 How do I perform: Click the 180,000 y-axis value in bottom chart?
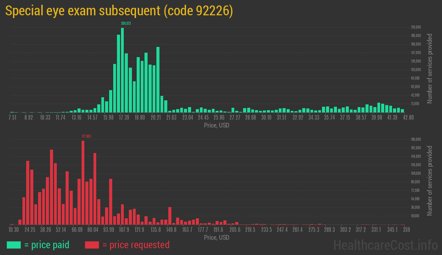[x=416, y=139]
